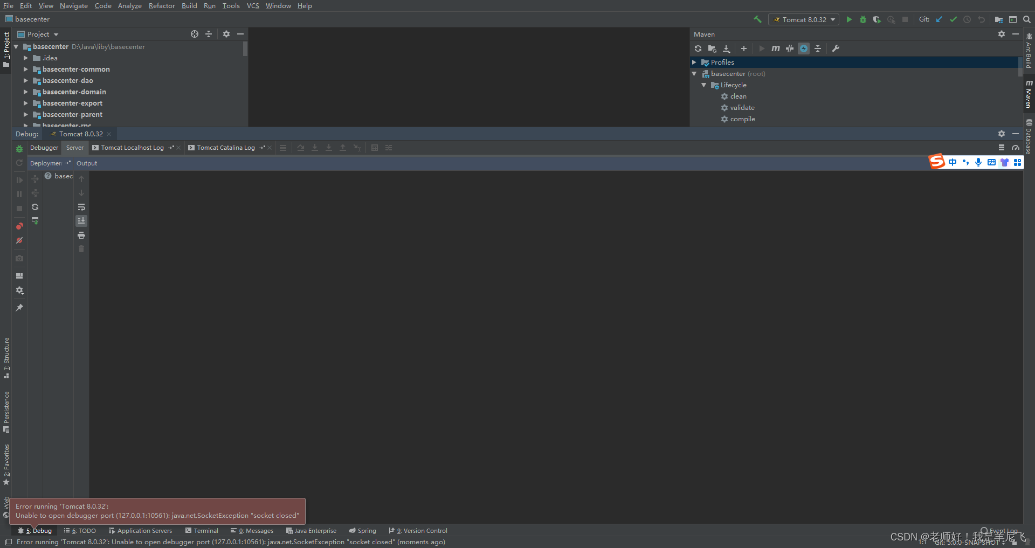Open the Refactor menu
The image size is (1035, 548).
(x=162, y=6)
